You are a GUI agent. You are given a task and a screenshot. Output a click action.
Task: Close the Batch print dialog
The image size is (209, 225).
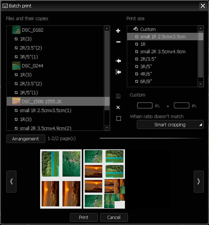[x=203, y=6]
